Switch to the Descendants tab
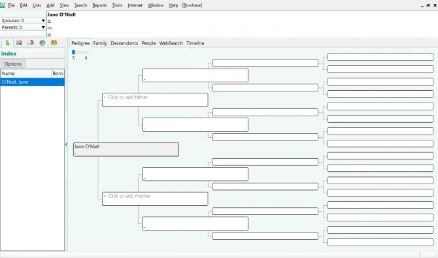438x258 pixels. (124, 43)
